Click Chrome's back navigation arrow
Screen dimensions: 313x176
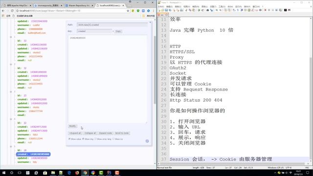coord(3,11)
